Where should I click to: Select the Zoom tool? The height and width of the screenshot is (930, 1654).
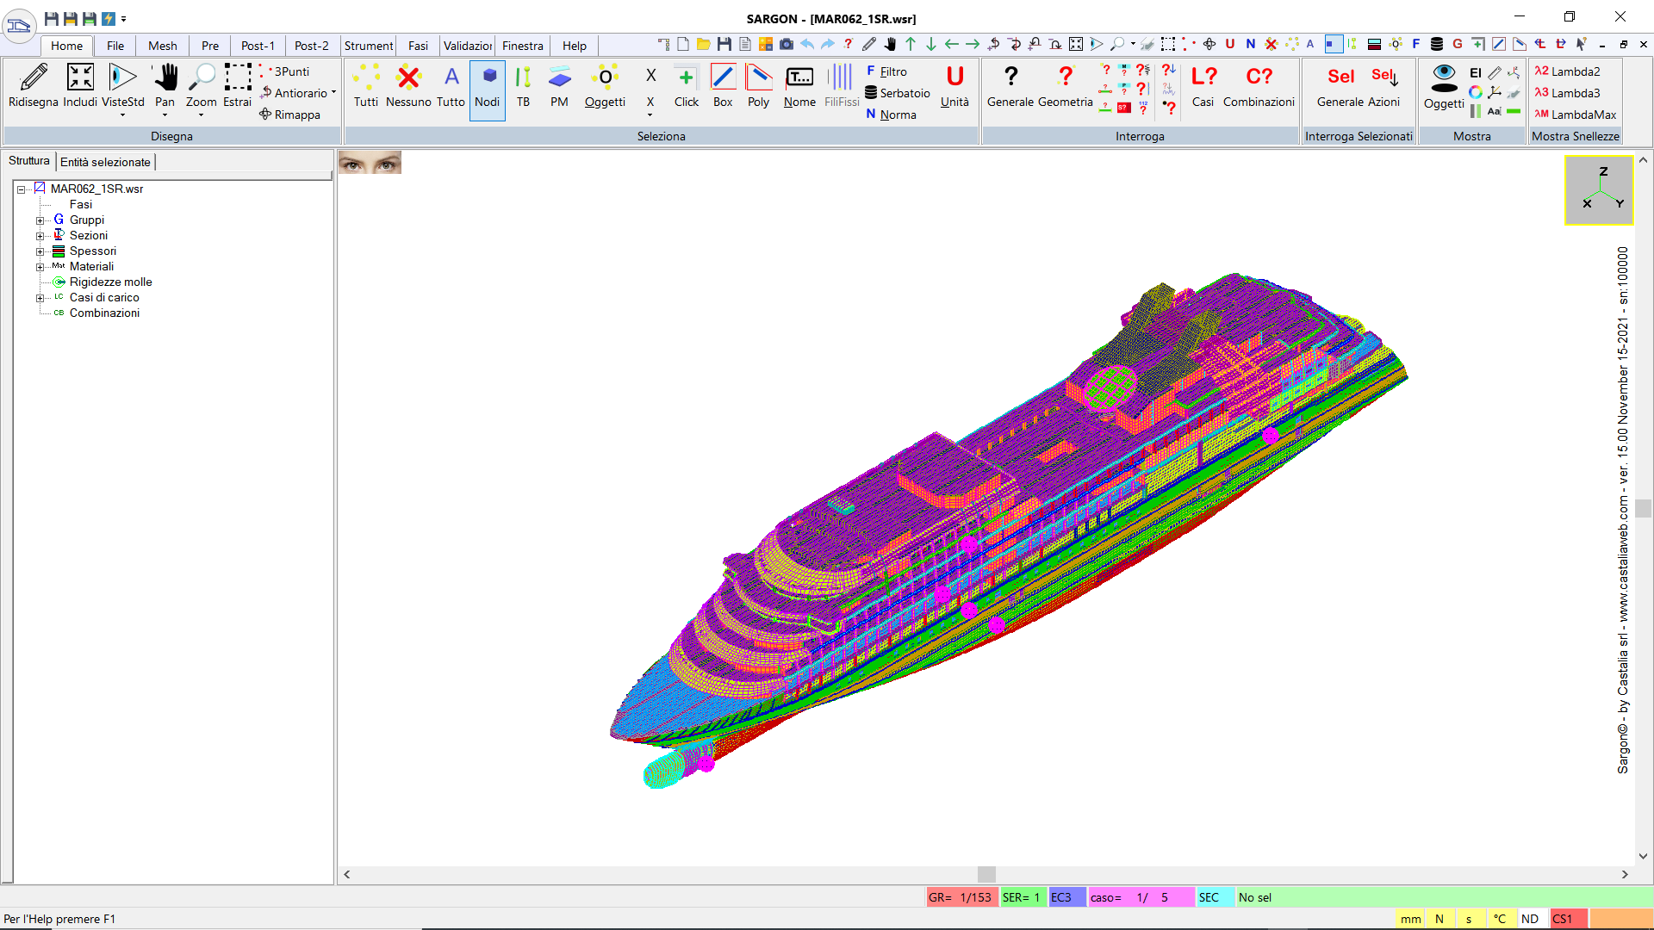tap(202, 85)
